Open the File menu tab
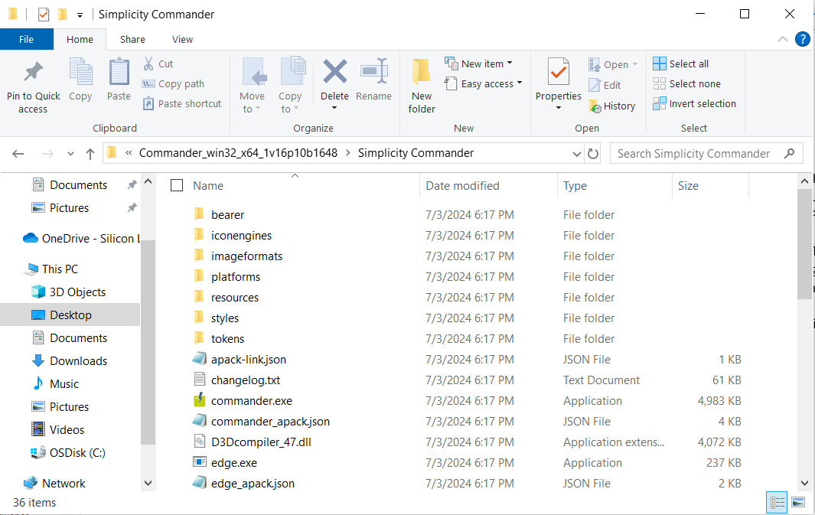The height and width of the screenshot is (515, 815). pyautogui.click(x=27, y=40)
